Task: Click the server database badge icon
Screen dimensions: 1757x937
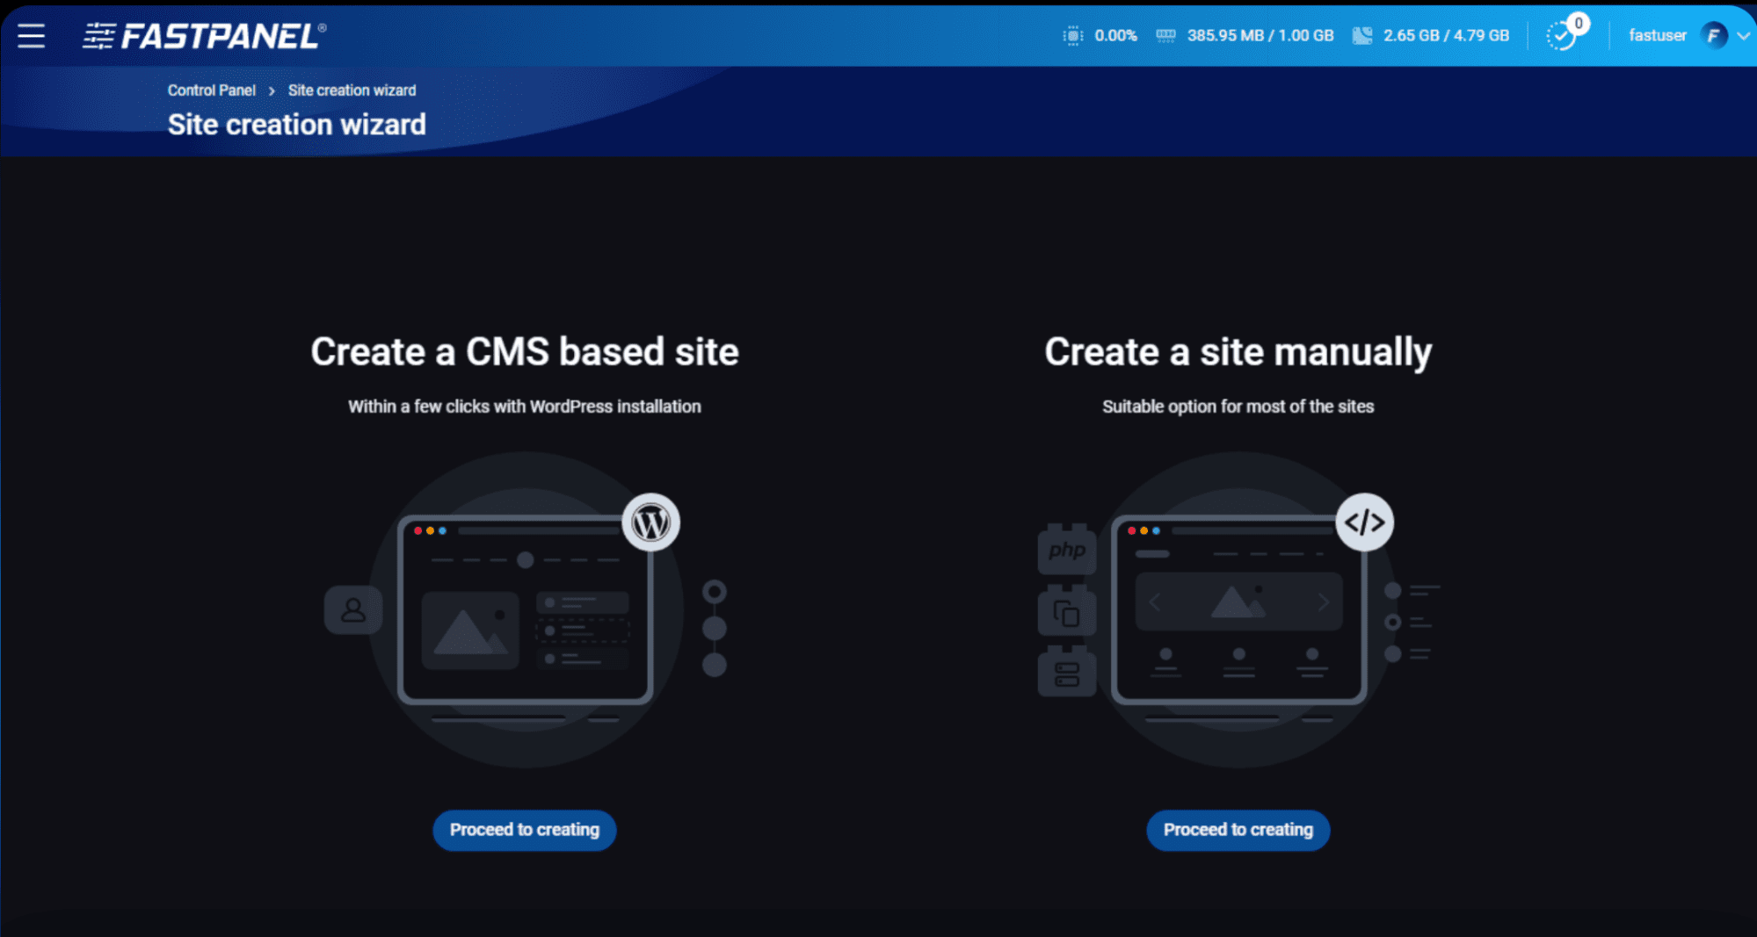Action: click(x=1067, y=674)
